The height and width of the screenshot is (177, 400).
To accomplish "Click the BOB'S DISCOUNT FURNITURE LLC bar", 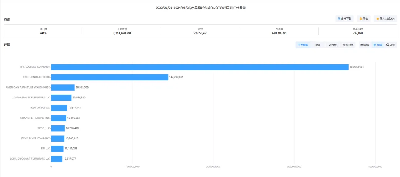I will point(57,159).
